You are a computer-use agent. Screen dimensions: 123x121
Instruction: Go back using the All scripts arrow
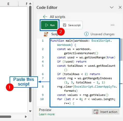(45, 17)
